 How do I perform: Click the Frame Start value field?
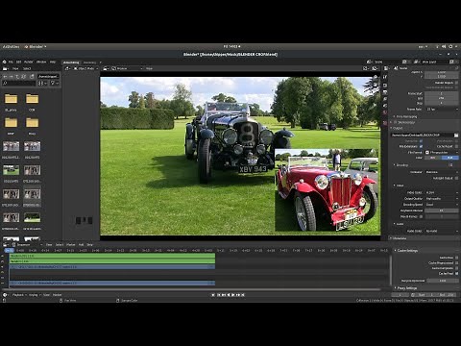click(442, 94)
